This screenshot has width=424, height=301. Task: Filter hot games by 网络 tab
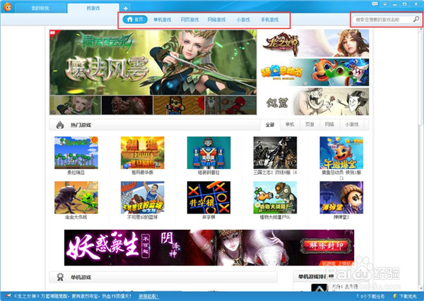[x=329, y=125]
